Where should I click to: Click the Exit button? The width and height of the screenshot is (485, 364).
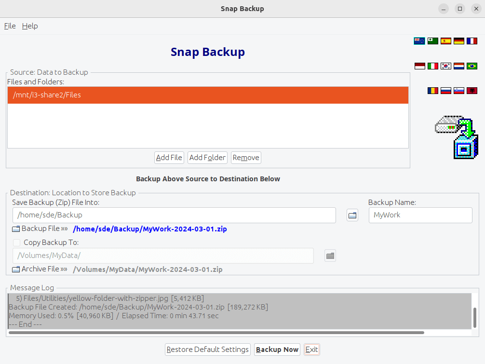311,350
